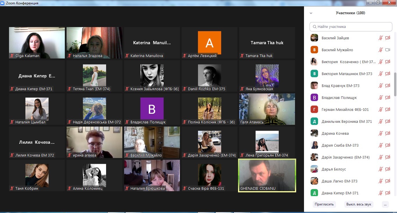The width and height of the screenshot is (397, 213).
Task: Click the Zoom logo in the title bar
Action: pos(3,3)
